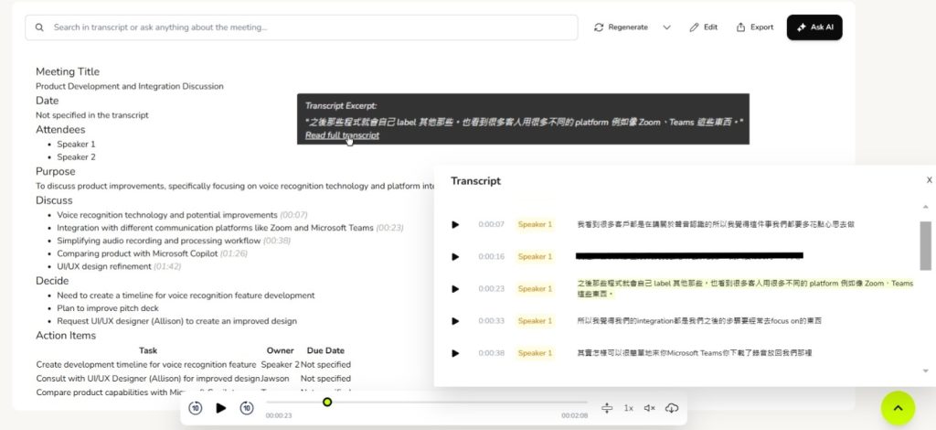Play transcript segment at 0:00:07

pyautogui.click(x=455, y=224)
